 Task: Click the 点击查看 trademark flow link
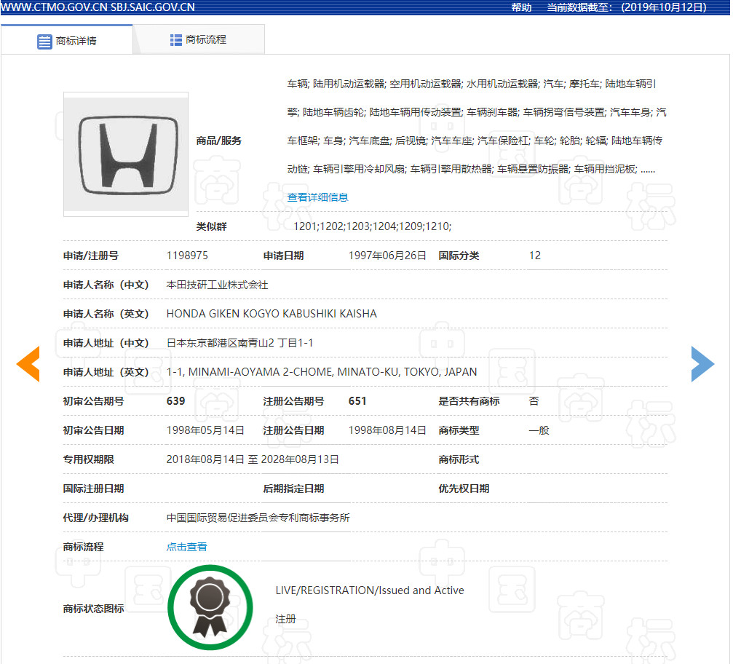point(186,547)
